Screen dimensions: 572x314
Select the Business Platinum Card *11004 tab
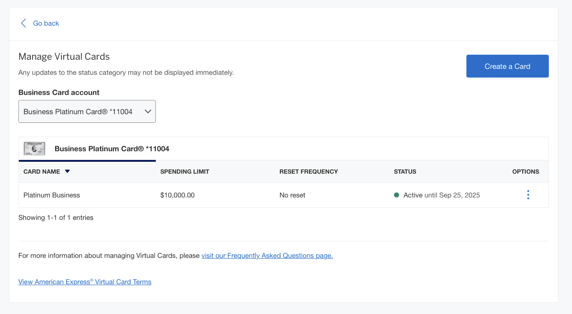click(x=87, y=149)
